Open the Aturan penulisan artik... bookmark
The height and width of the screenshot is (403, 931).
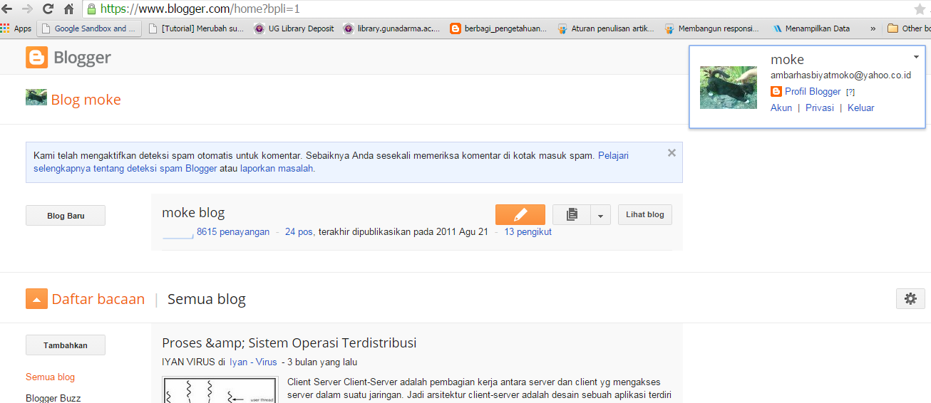point(607,28)
